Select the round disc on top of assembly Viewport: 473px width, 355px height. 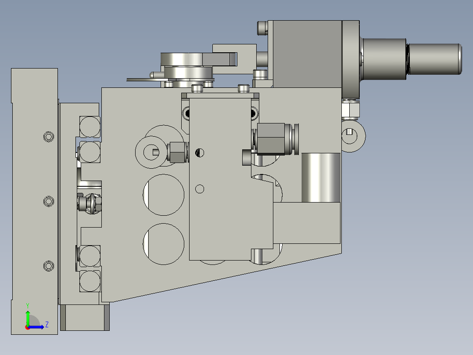tap(182, 59)
